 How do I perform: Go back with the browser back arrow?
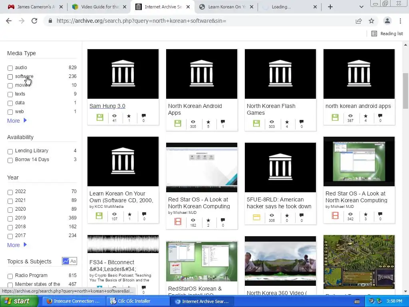9,21
